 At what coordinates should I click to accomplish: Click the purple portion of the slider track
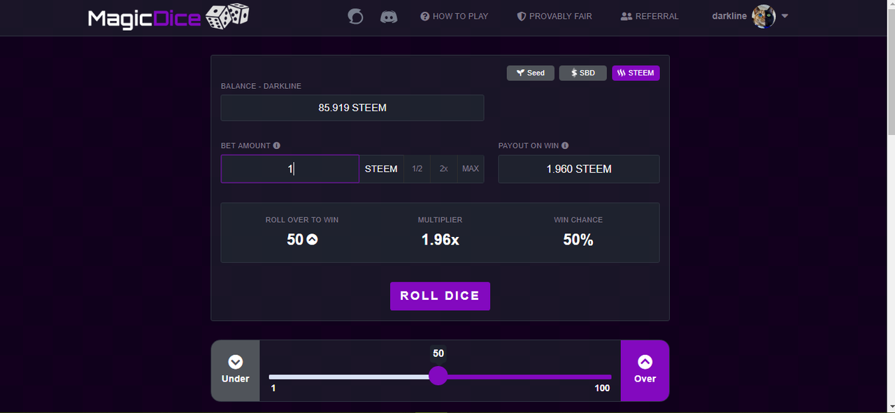529,377
